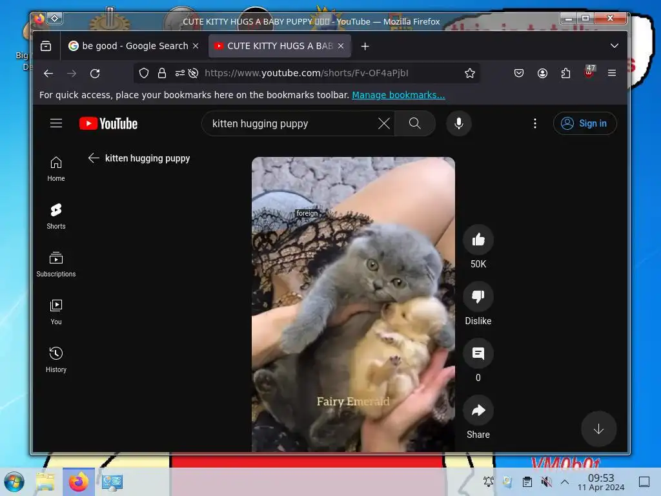661x496 pixels.
Task: Open the taskbar computer settings icon
Action: 112,482
